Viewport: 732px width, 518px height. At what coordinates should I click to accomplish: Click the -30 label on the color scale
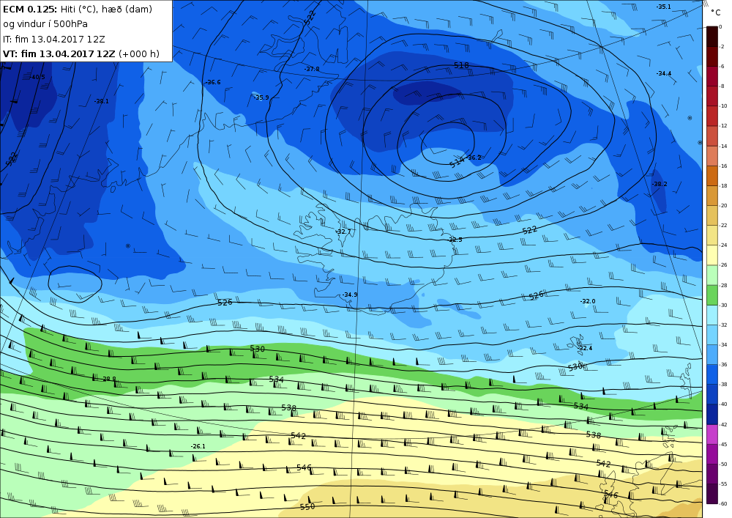(x=722, y=305)
